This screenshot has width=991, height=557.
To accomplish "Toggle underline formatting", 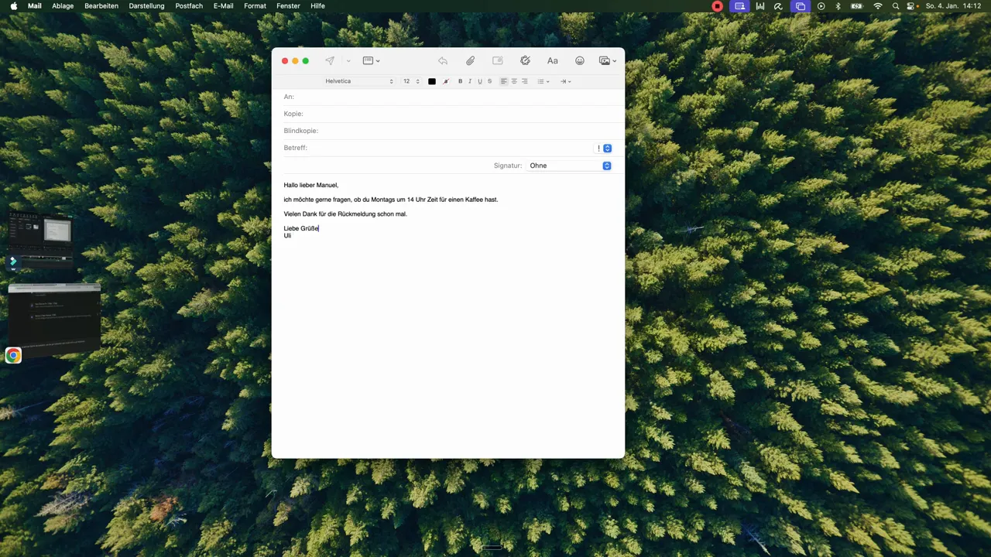I will click(479, 81).
